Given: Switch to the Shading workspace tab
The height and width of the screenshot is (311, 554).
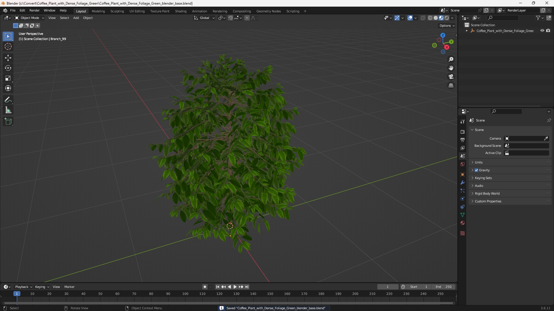Looking at the screenshot, I should pos(181,11).
